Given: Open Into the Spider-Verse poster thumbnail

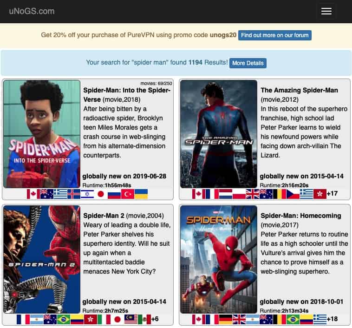Looking at the screenshot, I should 42,134.
